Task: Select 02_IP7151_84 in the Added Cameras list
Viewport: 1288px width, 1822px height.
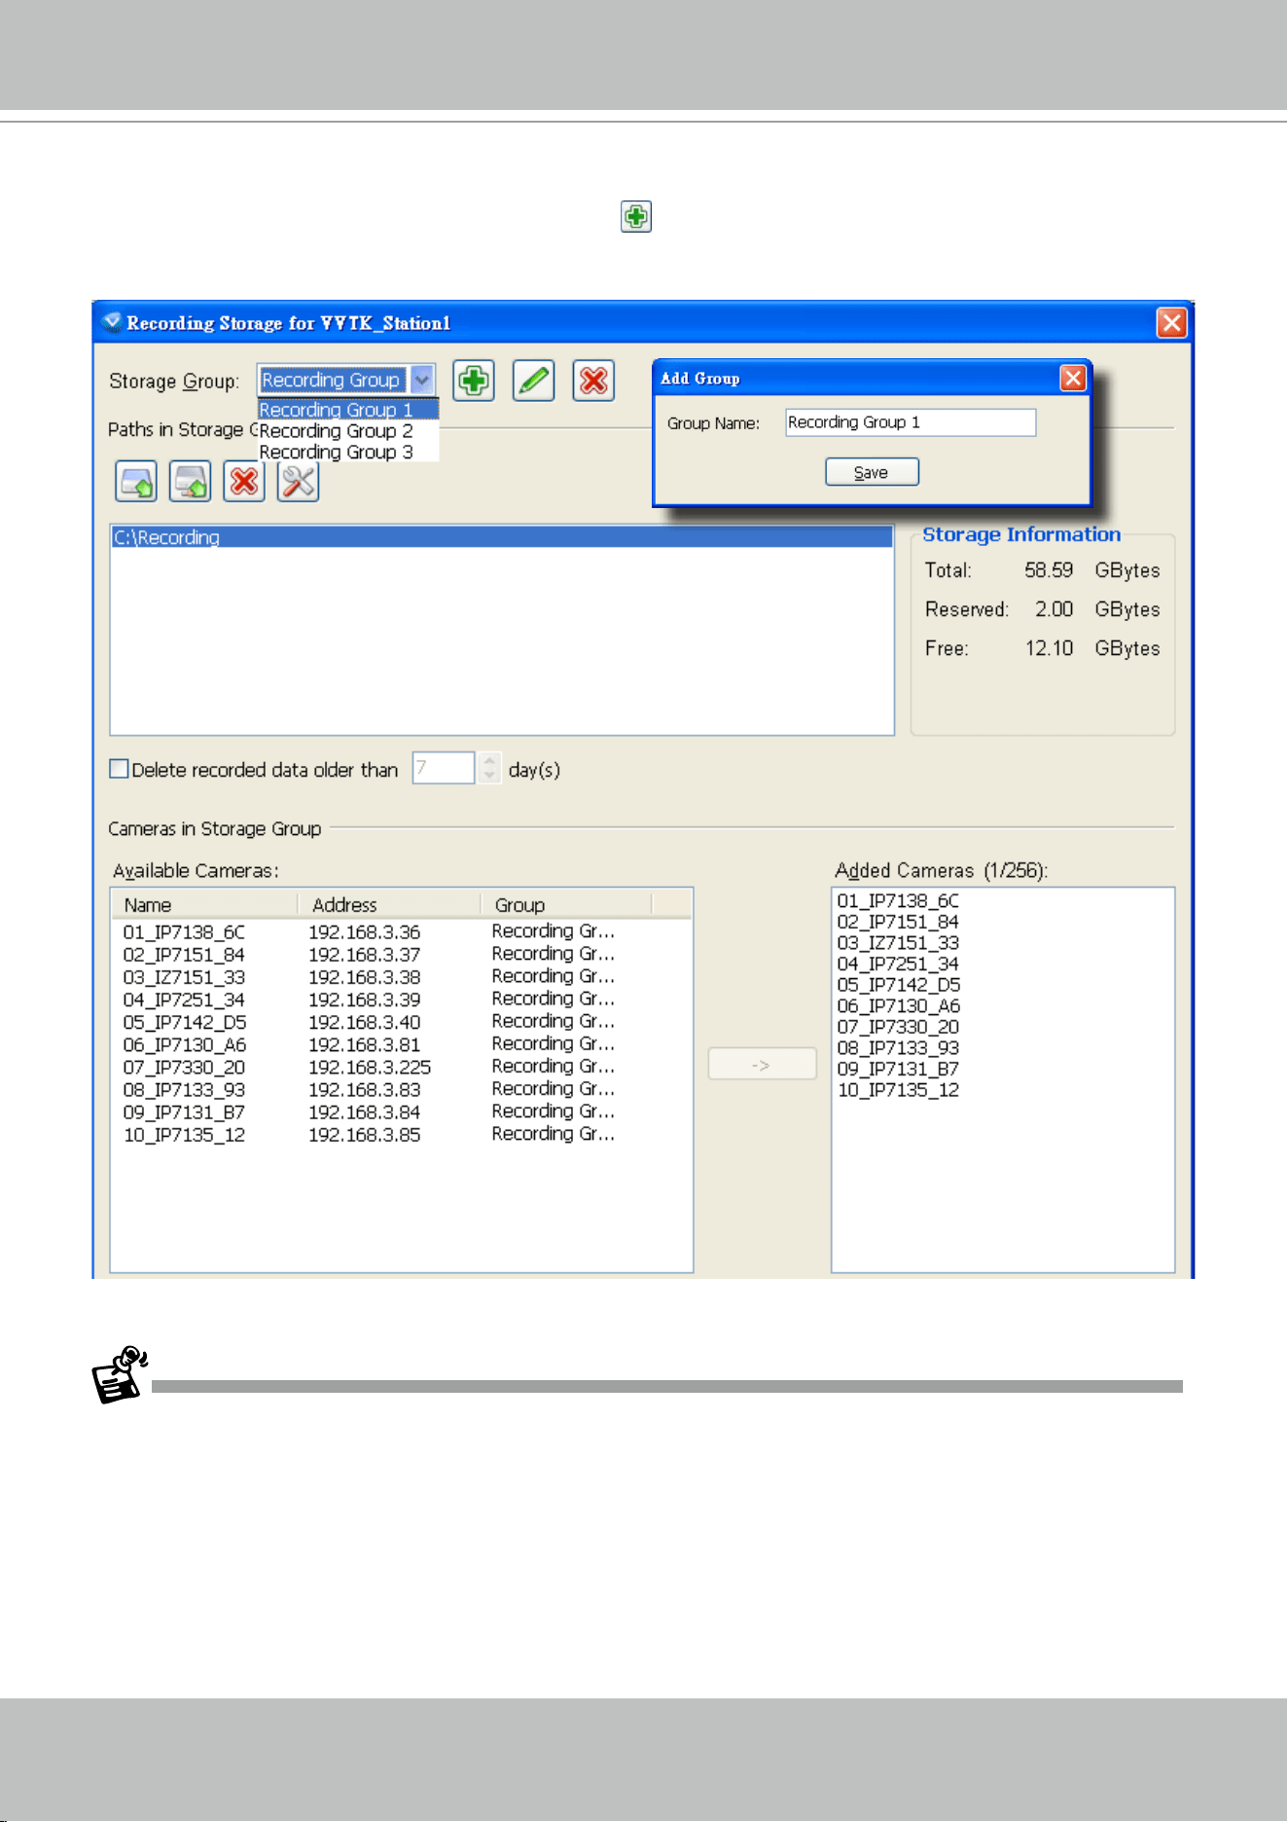Action: click(x=898, y=922)
